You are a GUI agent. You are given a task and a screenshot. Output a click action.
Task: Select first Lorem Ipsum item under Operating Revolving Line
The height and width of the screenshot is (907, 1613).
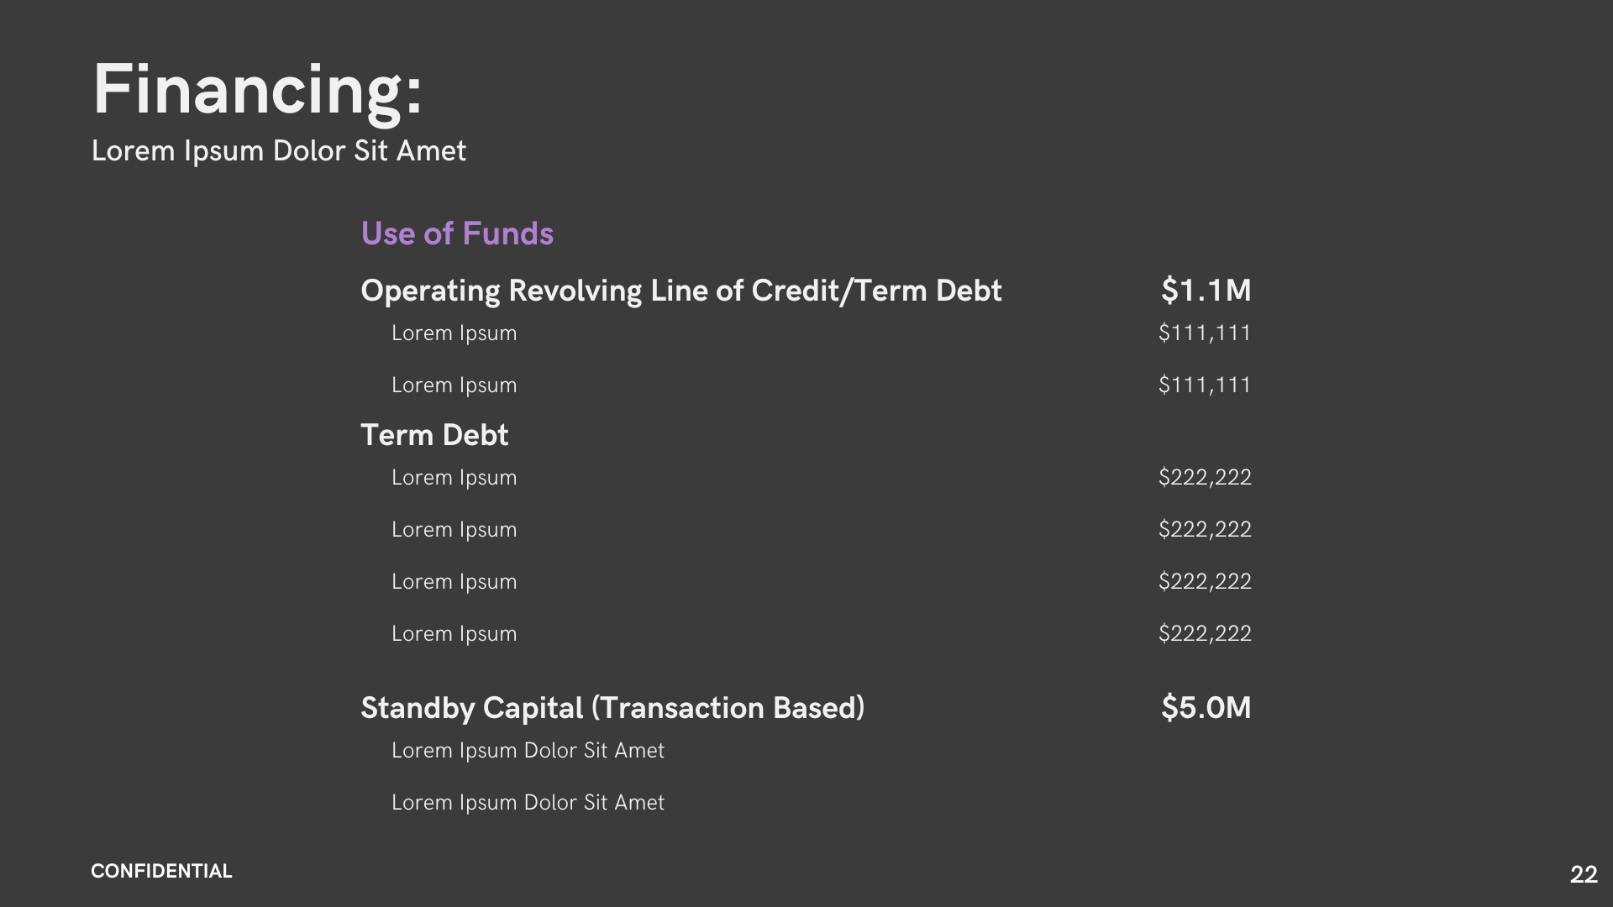click(x=454, y=333)
